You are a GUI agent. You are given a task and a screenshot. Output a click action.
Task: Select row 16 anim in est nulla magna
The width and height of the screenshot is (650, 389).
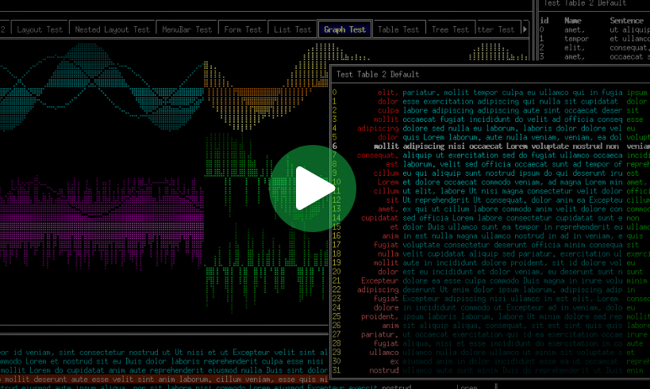[x=490, y=236]
